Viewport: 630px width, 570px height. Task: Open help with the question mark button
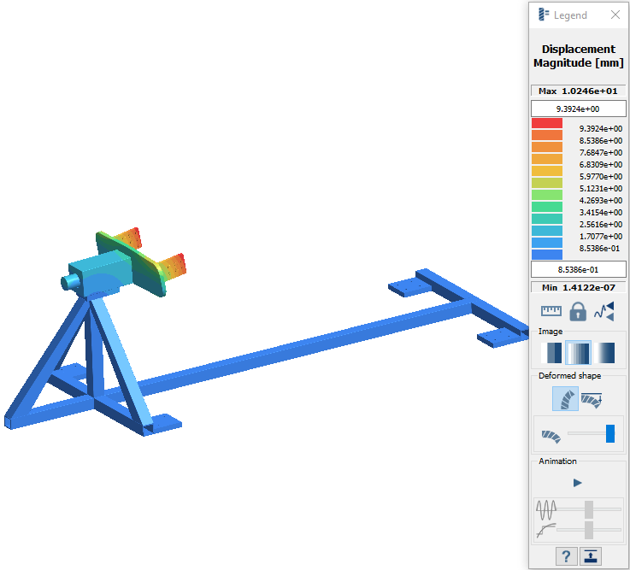pyautogui.click(x=565, y=556)
